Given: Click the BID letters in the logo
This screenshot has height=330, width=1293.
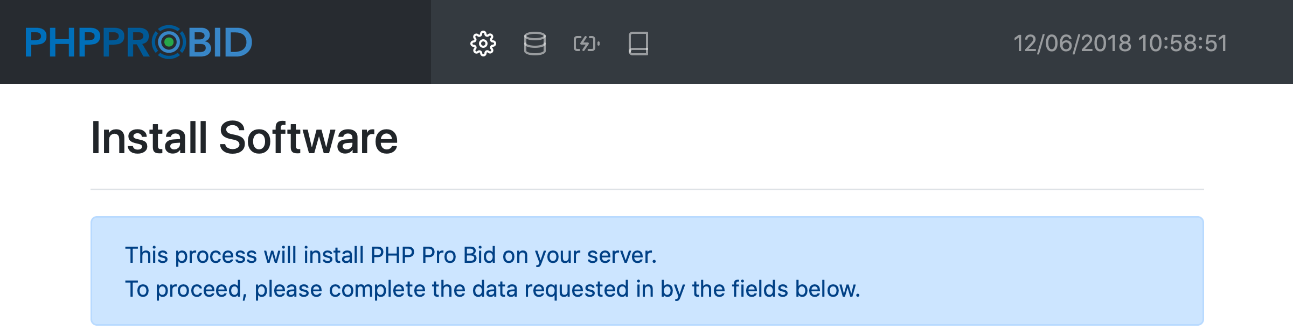Looking at the screenshot, I should 220,43.
